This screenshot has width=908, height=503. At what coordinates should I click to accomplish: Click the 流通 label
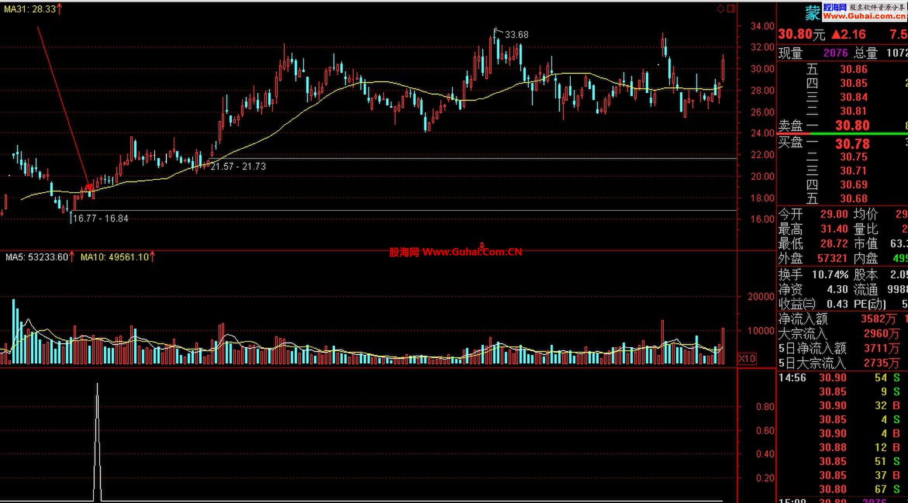pos(865,289)
